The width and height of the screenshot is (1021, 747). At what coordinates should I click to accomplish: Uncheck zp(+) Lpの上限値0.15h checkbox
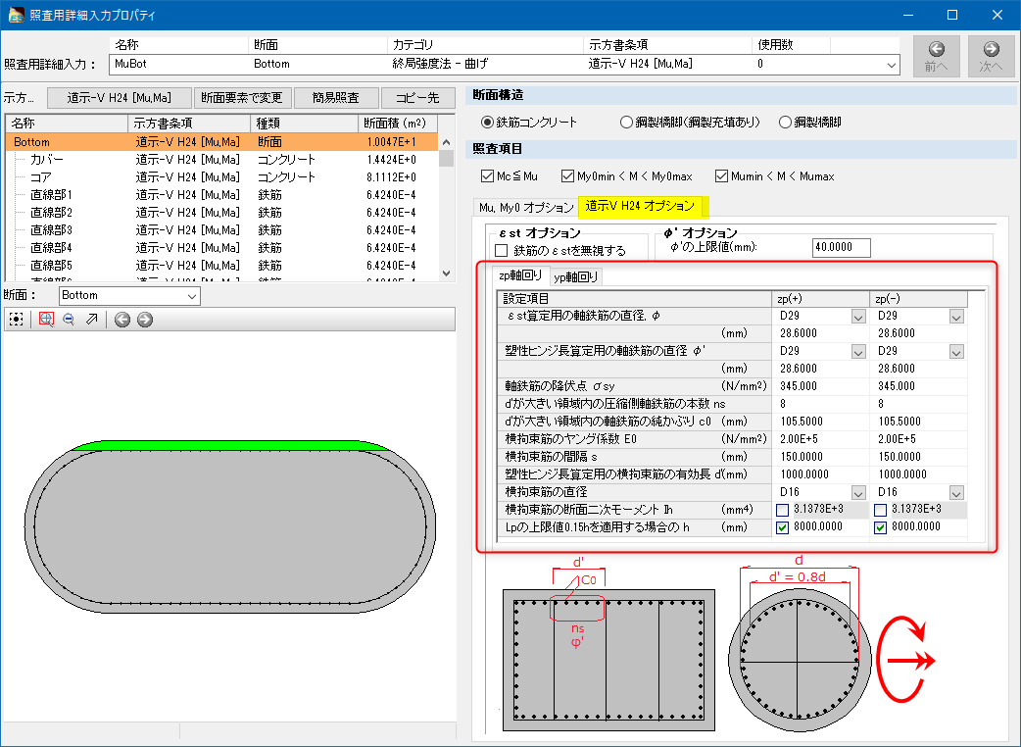pos(783,527)
